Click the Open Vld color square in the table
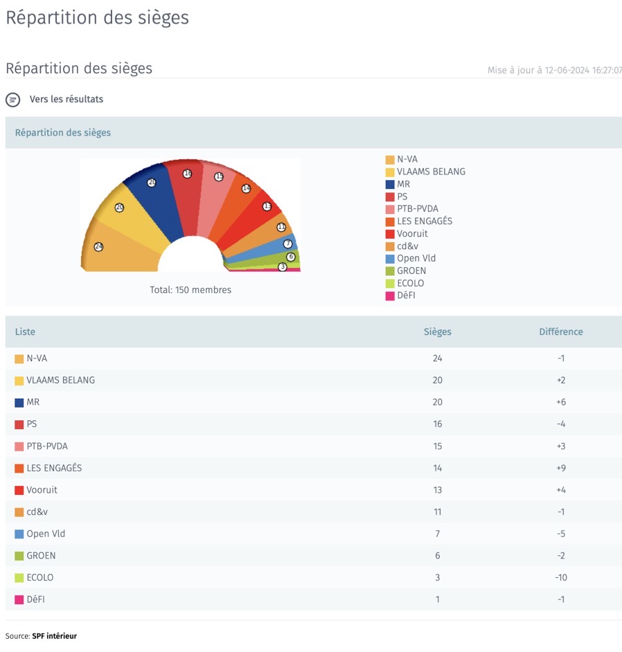The image size is (622, 652). 19,534
